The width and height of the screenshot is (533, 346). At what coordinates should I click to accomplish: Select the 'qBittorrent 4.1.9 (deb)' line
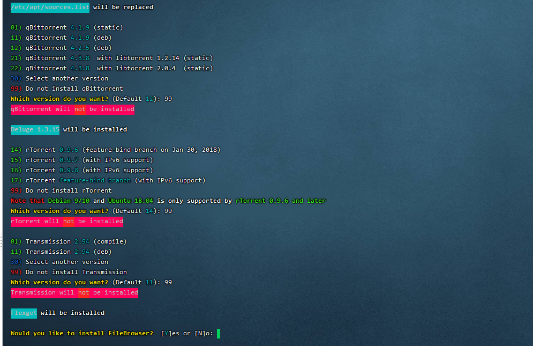coord(61,38)
